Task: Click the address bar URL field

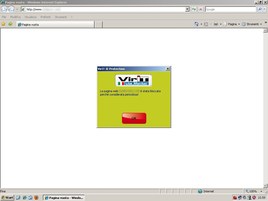Action: tap(103, 9)
